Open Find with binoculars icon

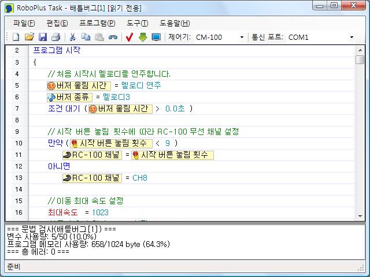pos(113,38)
